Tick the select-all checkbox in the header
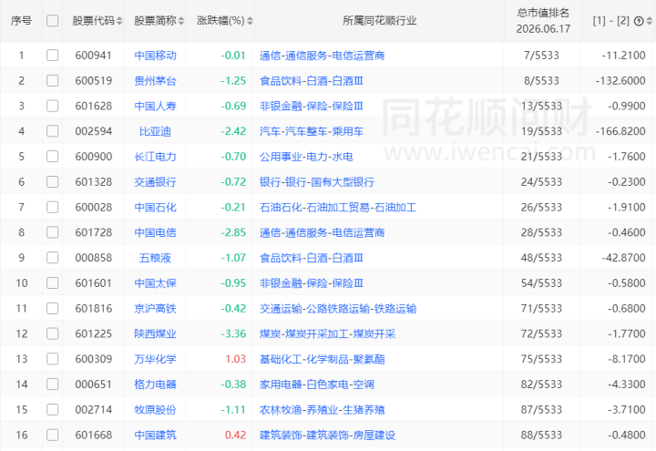Image resolution: width=656 pixels, height=451 pixels. point(52,21)
